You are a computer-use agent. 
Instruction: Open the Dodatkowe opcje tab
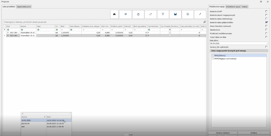coord(233,7)
